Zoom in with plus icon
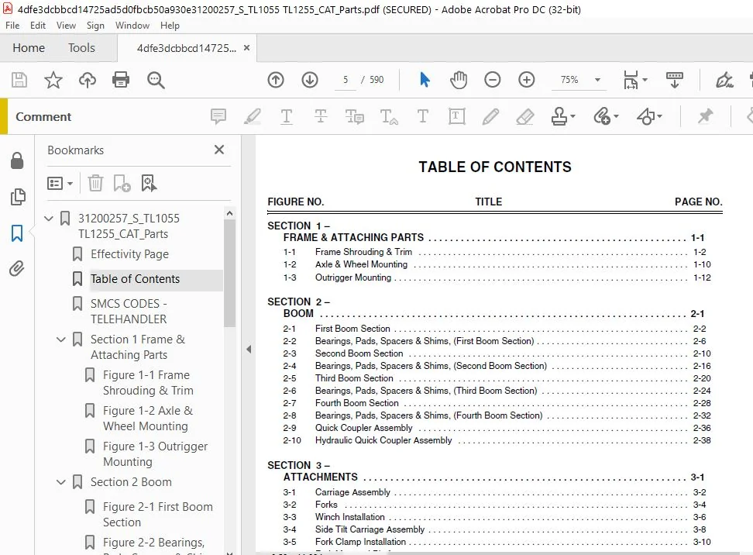Viewport: 753px width, 555px height. (x=526, y=80)
